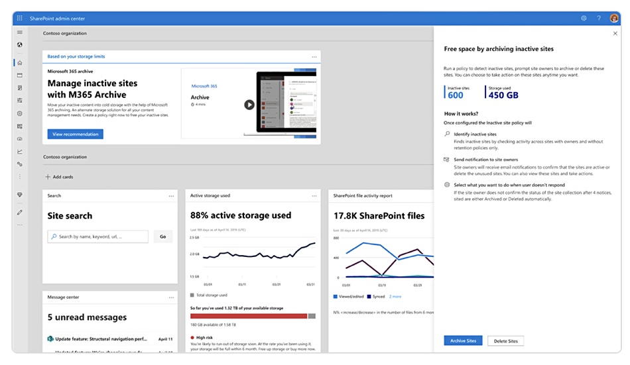Open Search card more options ellipsis
The height and width of the screenshot is (365, 630).
(172, 196)
